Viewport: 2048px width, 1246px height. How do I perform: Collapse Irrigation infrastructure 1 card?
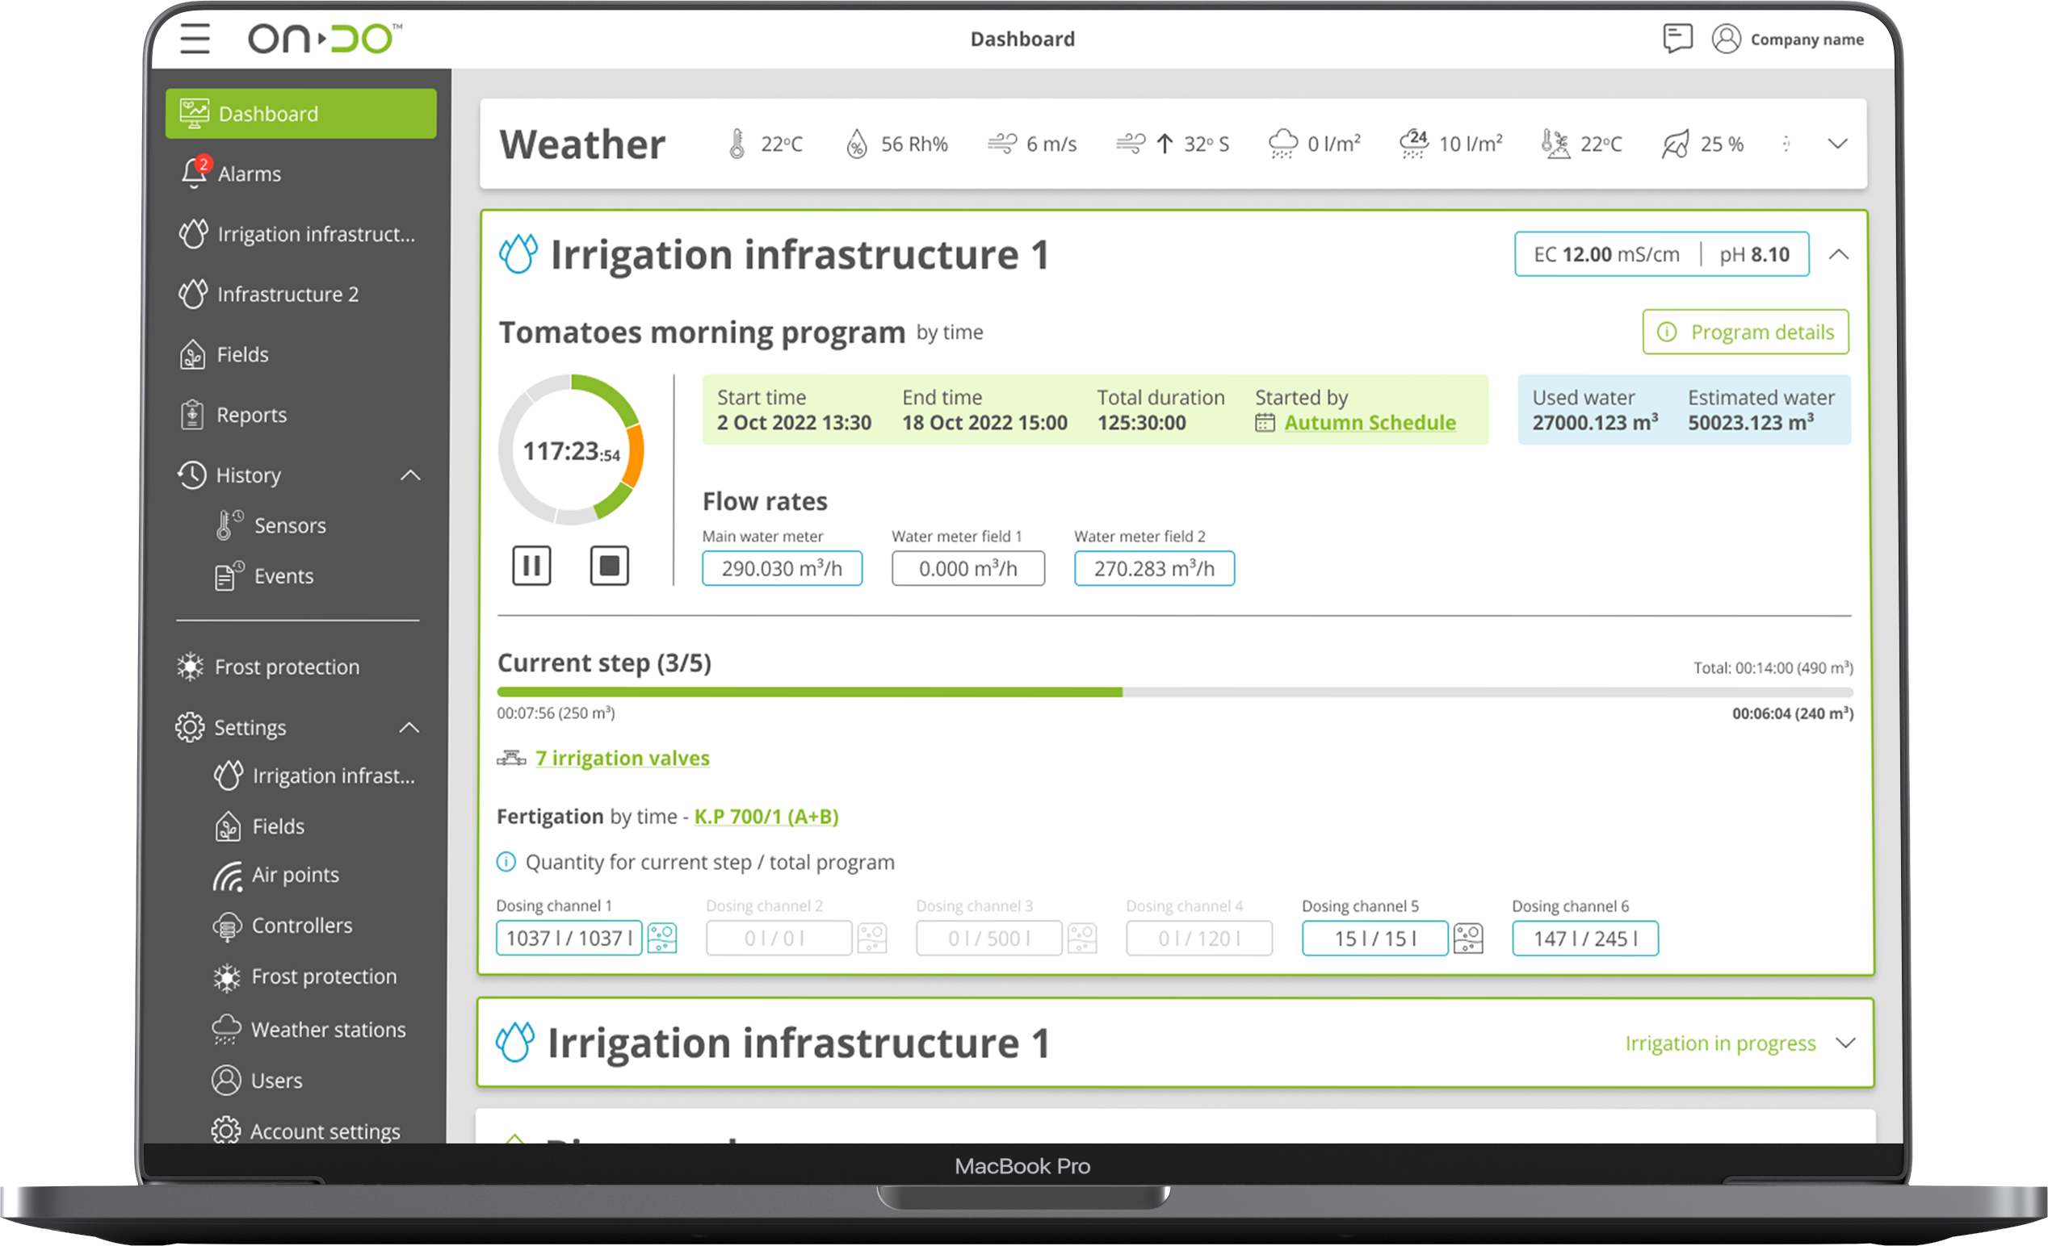click(1839, 254)
